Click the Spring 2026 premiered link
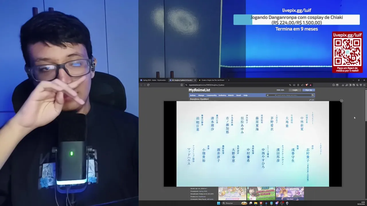The width and height of the screenshot is (367, 206). [x=203, y=191]
